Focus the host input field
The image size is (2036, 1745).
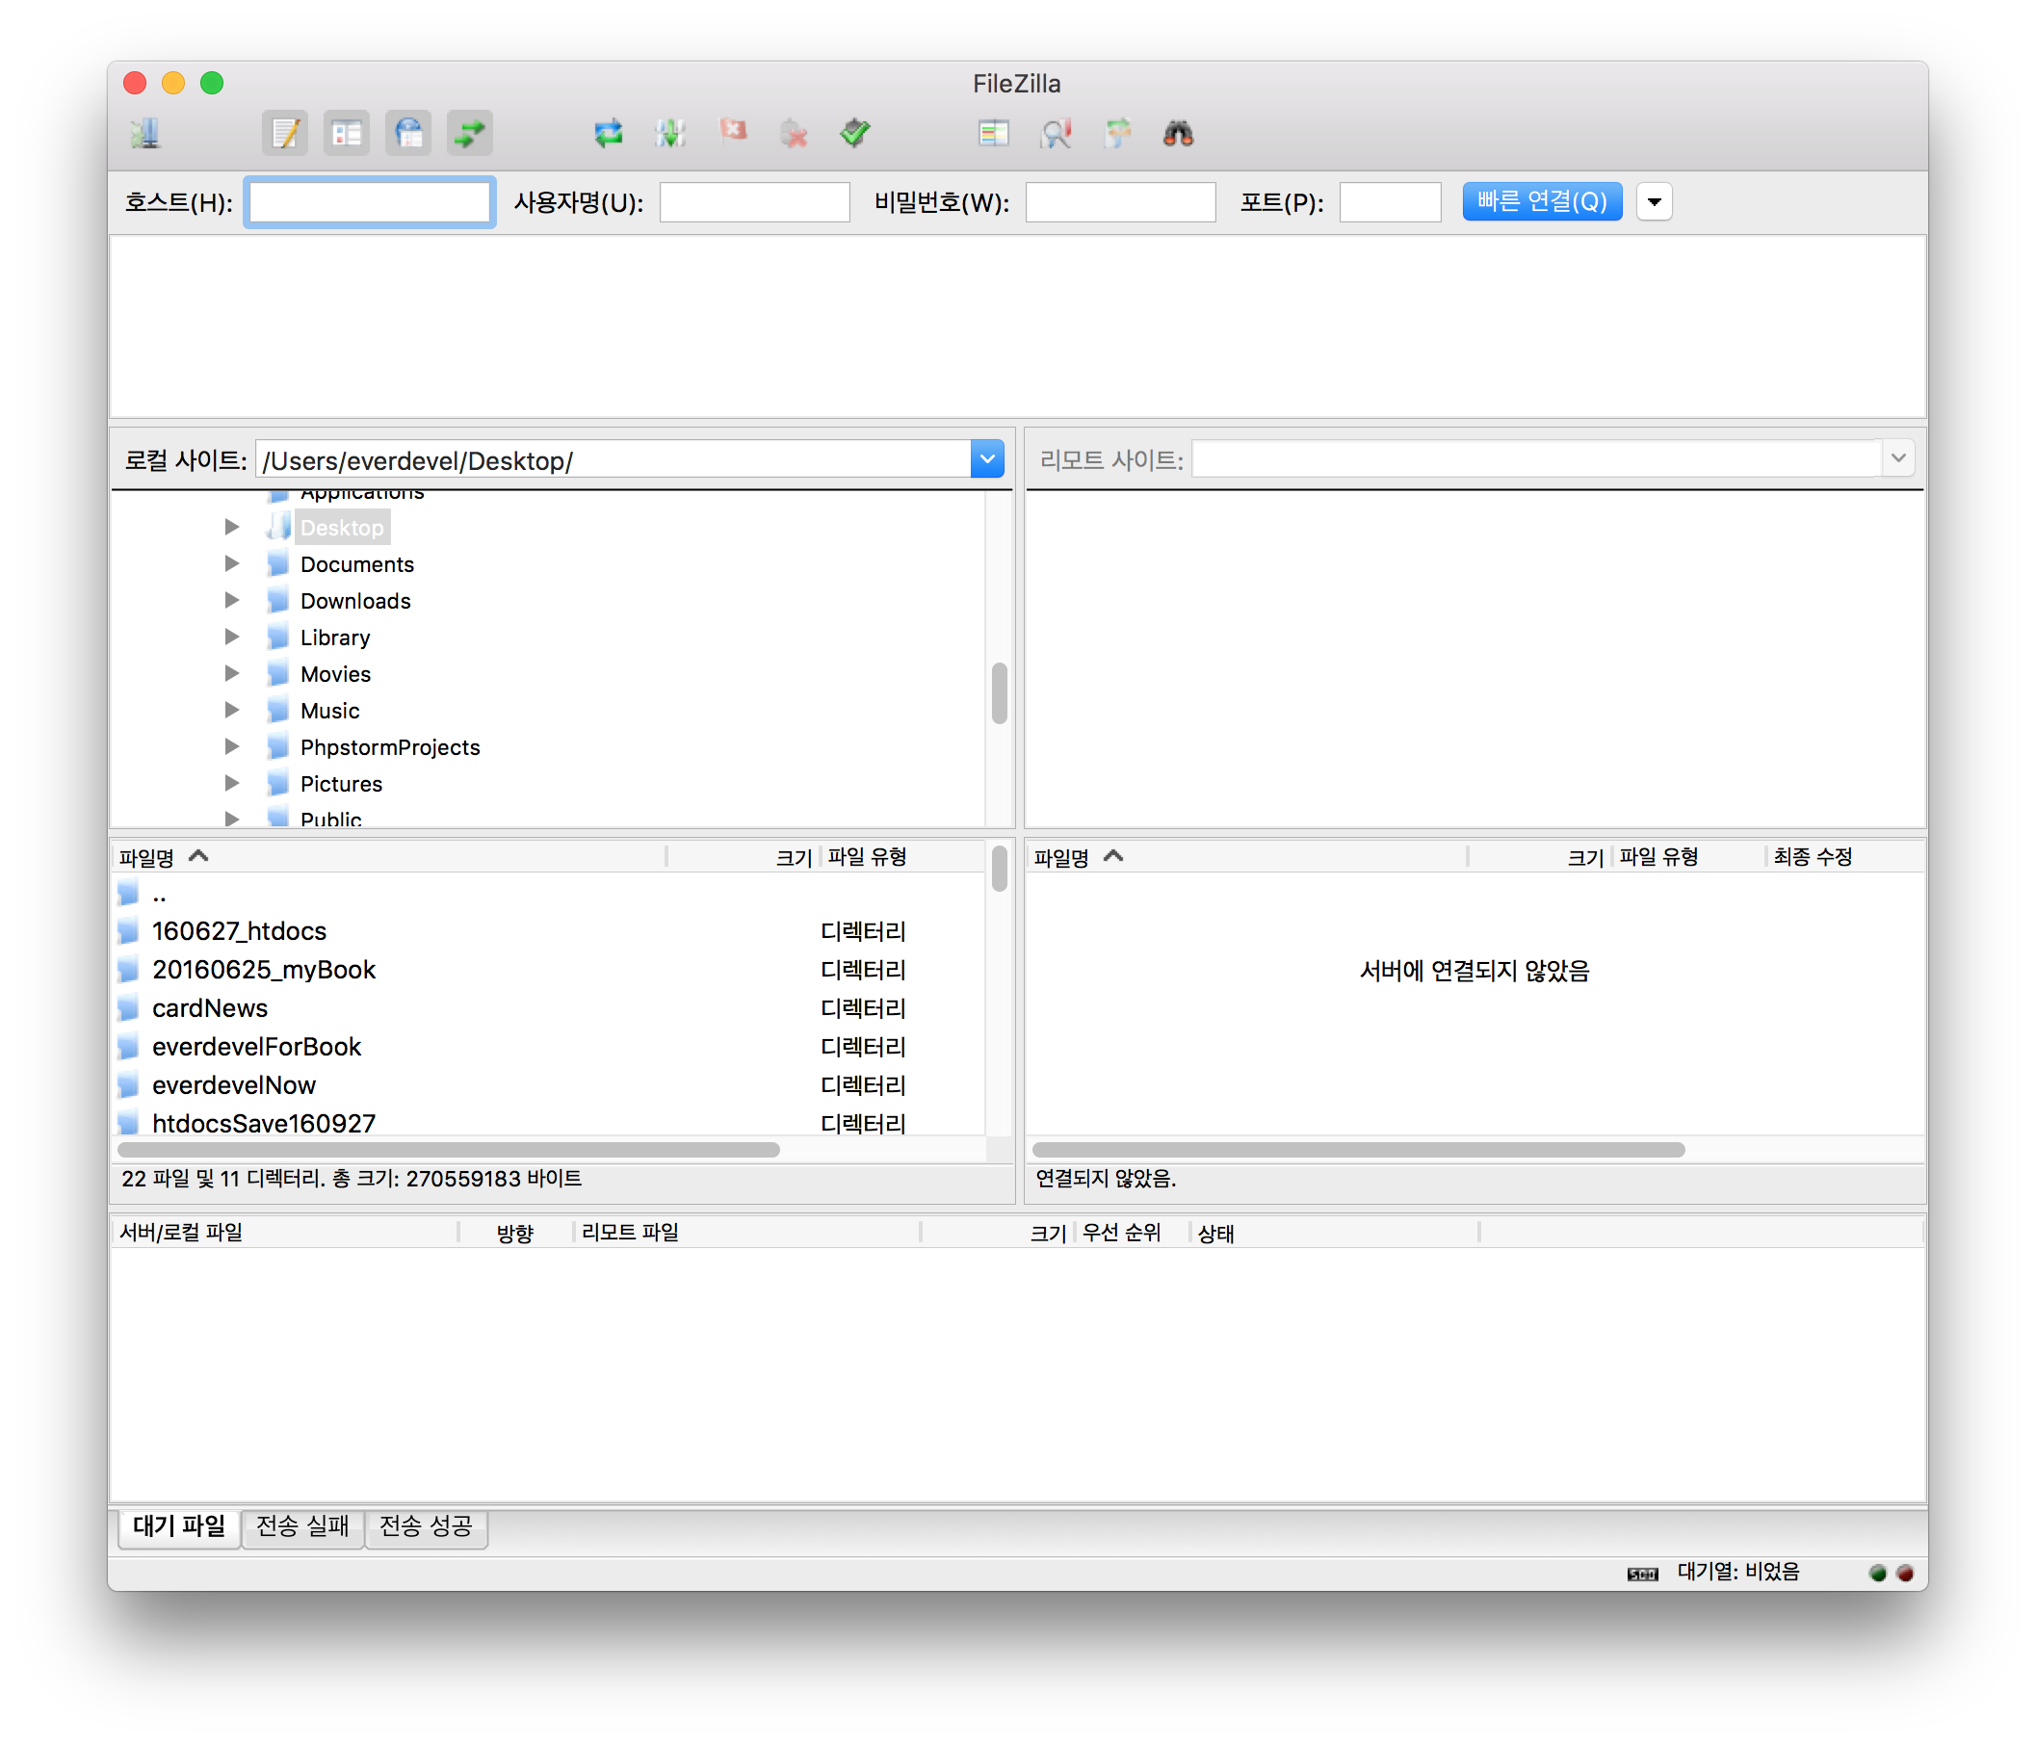click(371, 202)
